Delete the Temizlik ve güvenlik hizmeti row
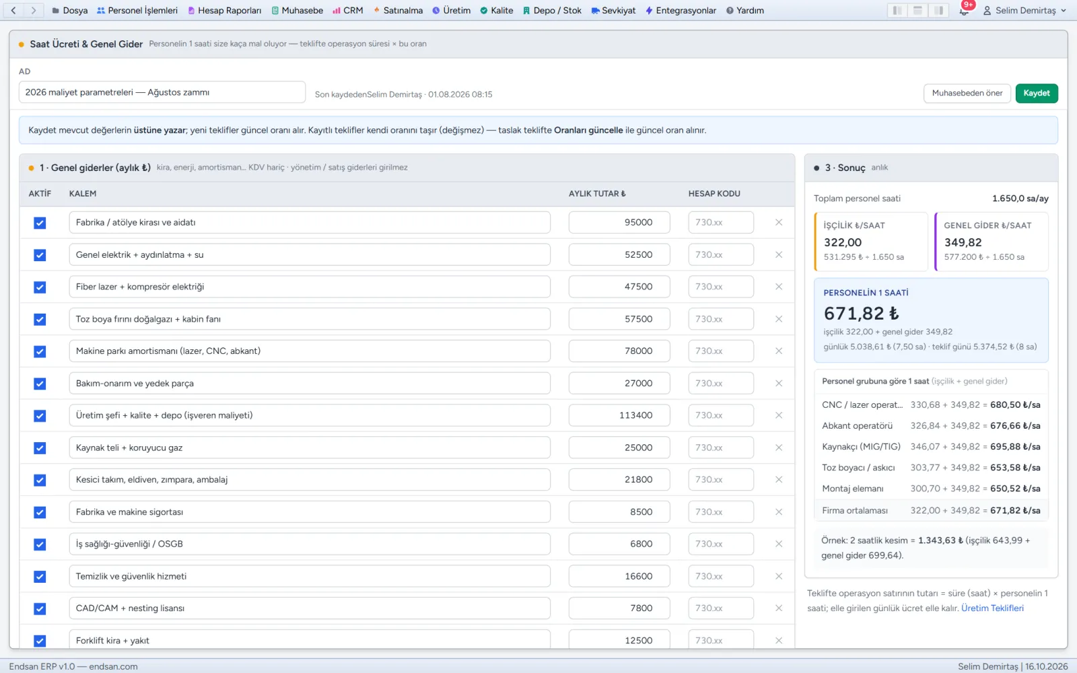Screen dimensions: 1077x673 tap(779, 576)
